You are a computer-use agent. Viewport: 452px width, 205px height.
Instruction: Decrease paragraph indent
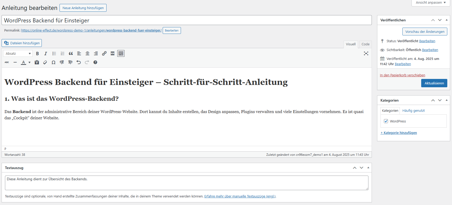[x=62, y=62]
